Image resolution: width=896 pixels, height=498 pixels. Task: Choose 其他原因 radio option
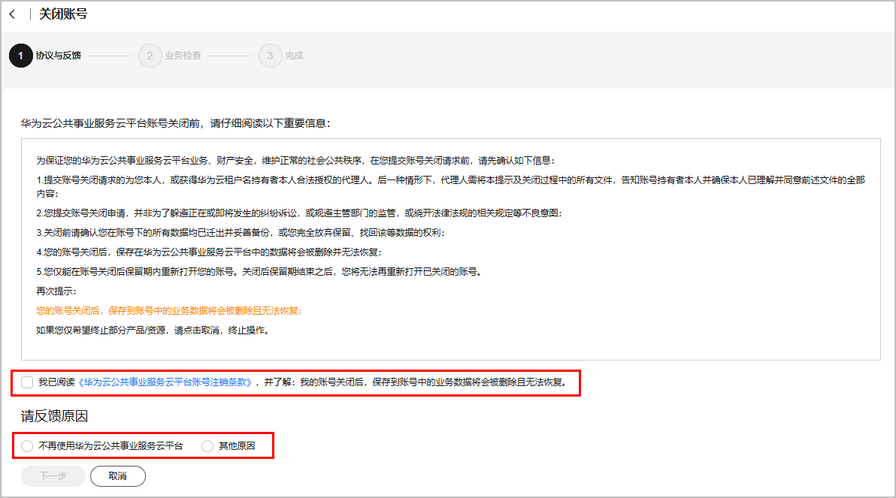(207, 446)
